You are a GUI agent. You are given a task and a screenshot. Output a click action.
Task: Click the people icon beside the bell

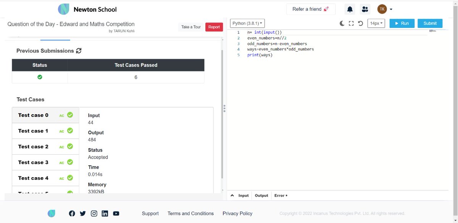365,9
